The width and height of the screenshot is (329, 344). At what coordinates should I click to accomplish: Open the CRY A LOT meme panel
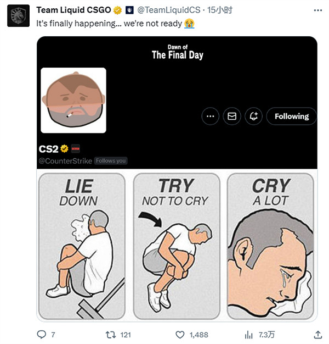pyautogui.click(x=270, y=246)
